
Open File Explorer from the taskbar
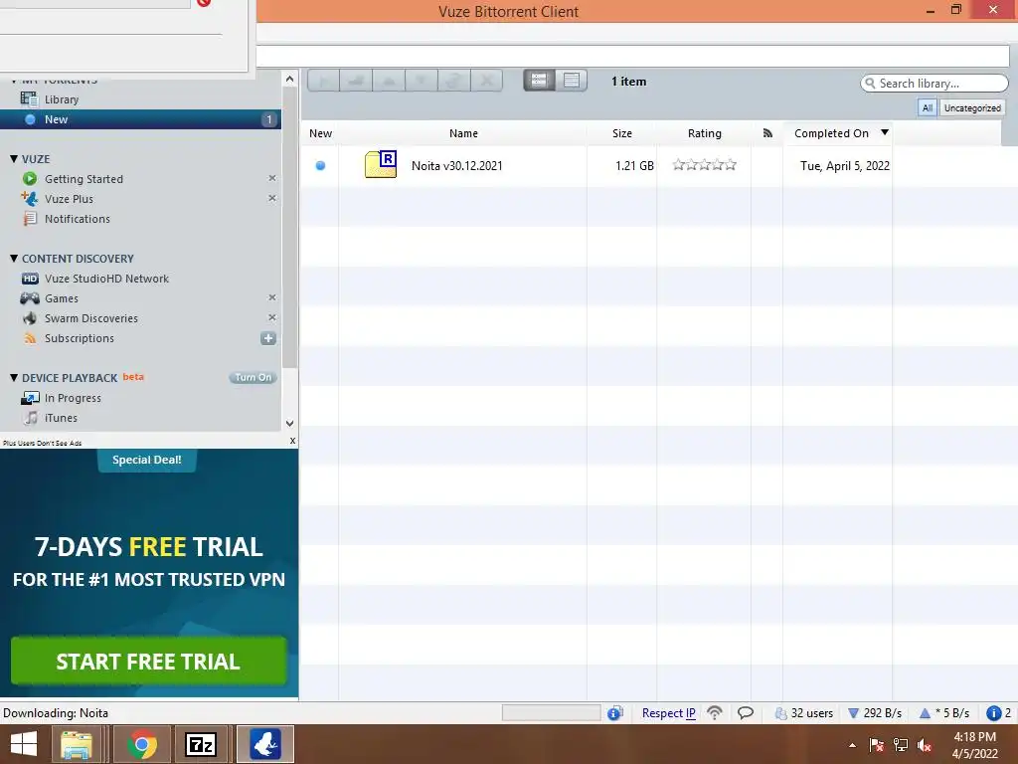click(x=76, y=745)
